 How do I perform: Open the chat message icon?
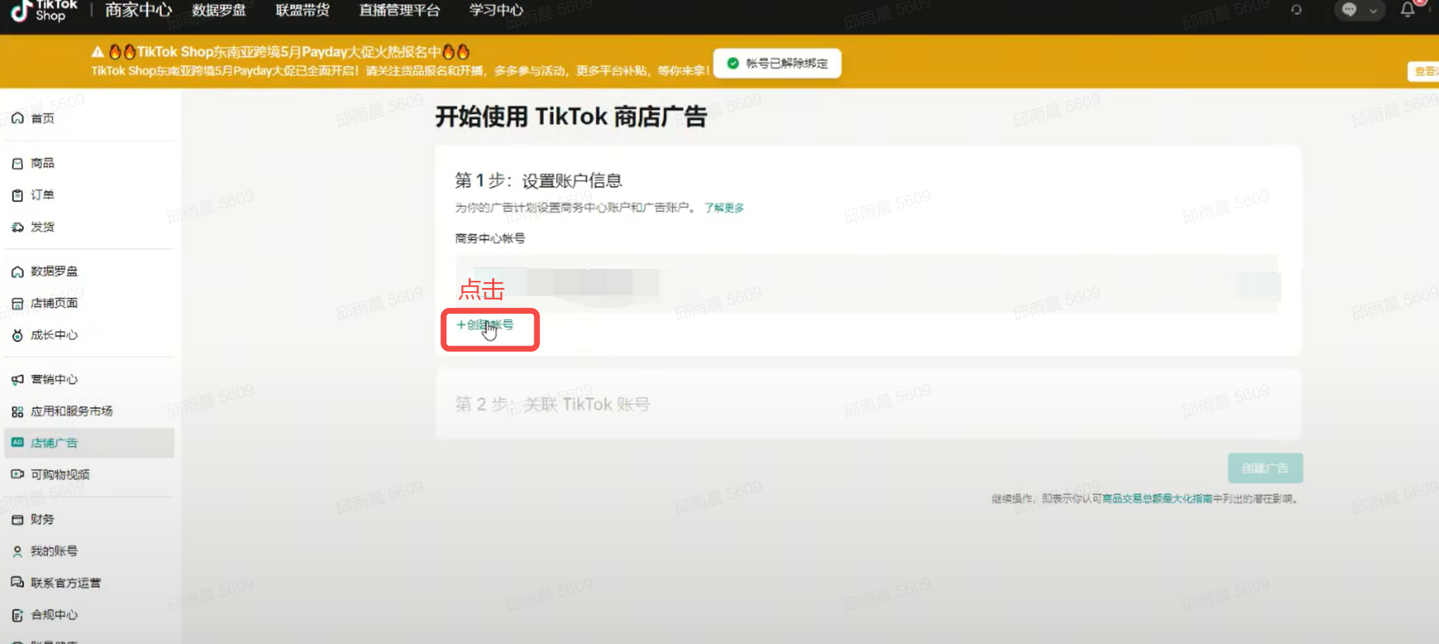point(1350,10)
